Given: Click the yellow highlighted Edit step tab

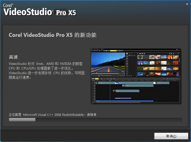Looking at the screenshot, I should click(113, 51).
